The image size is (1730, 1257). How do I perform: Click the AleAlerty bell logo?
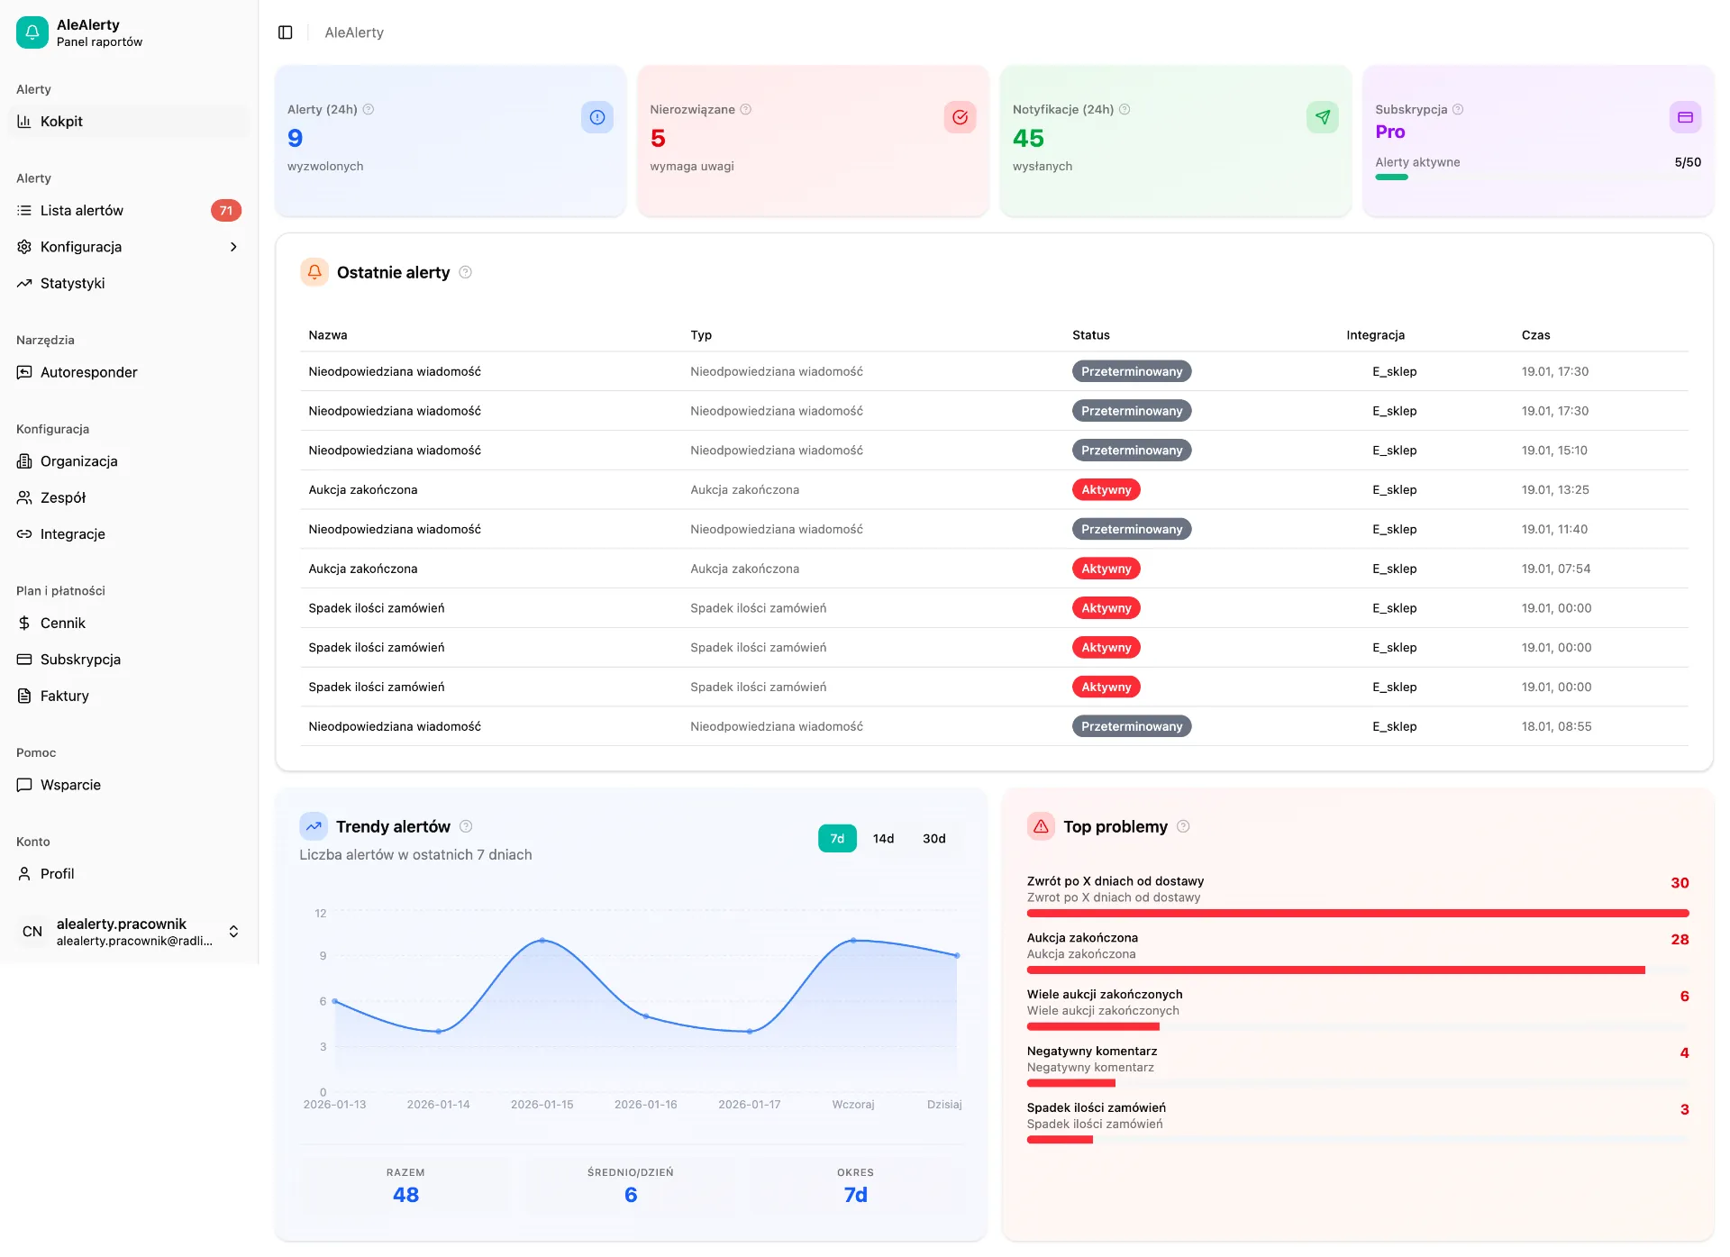point(32,32)
